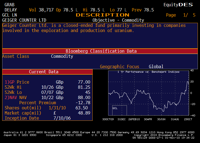Screen dimensions: 200x143
Task: Select the 10/22 NAV date
Action: coord(48,97)
